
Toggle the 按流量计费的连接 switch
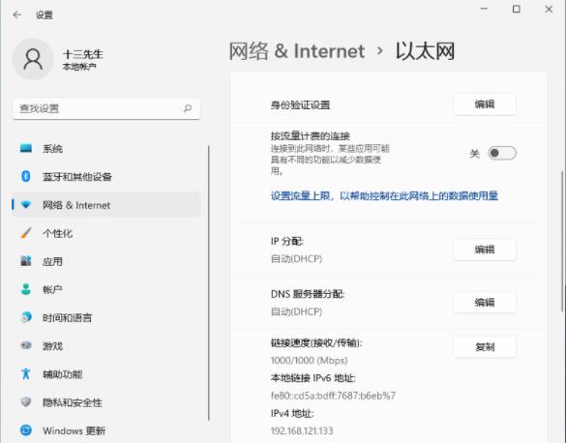(502, 153)
